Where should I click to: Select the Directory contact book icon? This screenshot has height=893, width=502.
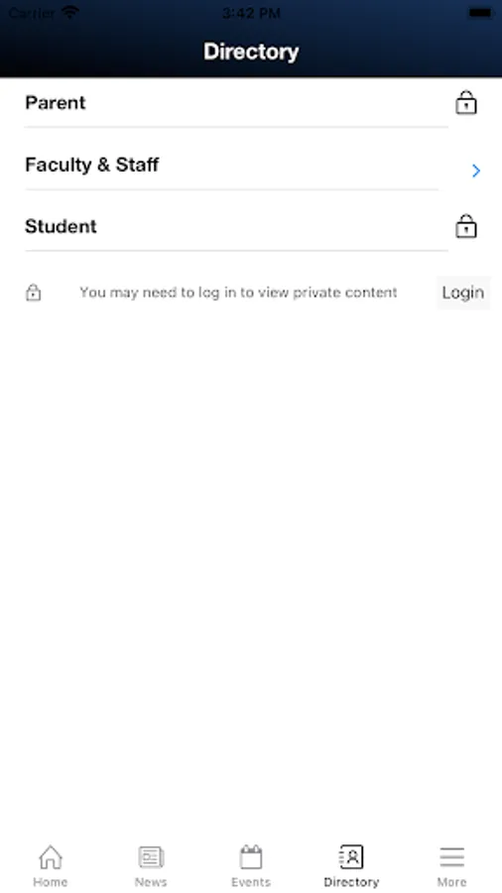tap(351, 856)
